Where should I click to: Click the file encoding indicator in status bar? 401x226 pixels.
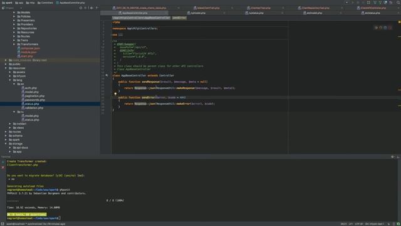359,224
